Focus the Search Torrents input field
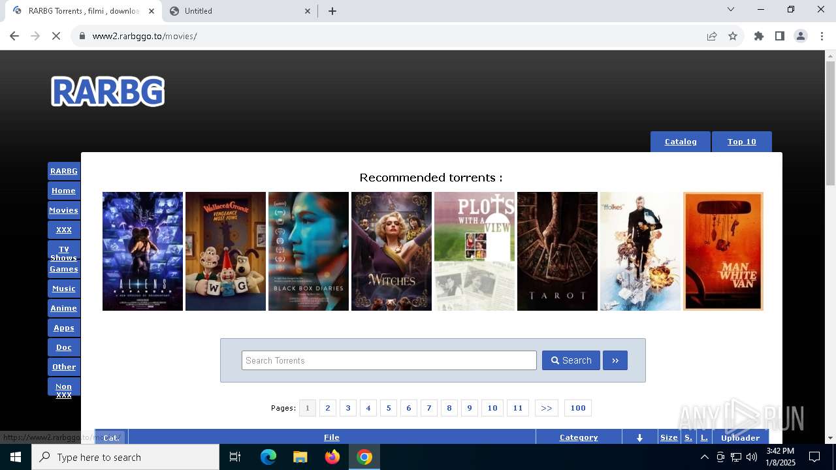The width and height of the screenshot is (836, 470). coord(389,360)
